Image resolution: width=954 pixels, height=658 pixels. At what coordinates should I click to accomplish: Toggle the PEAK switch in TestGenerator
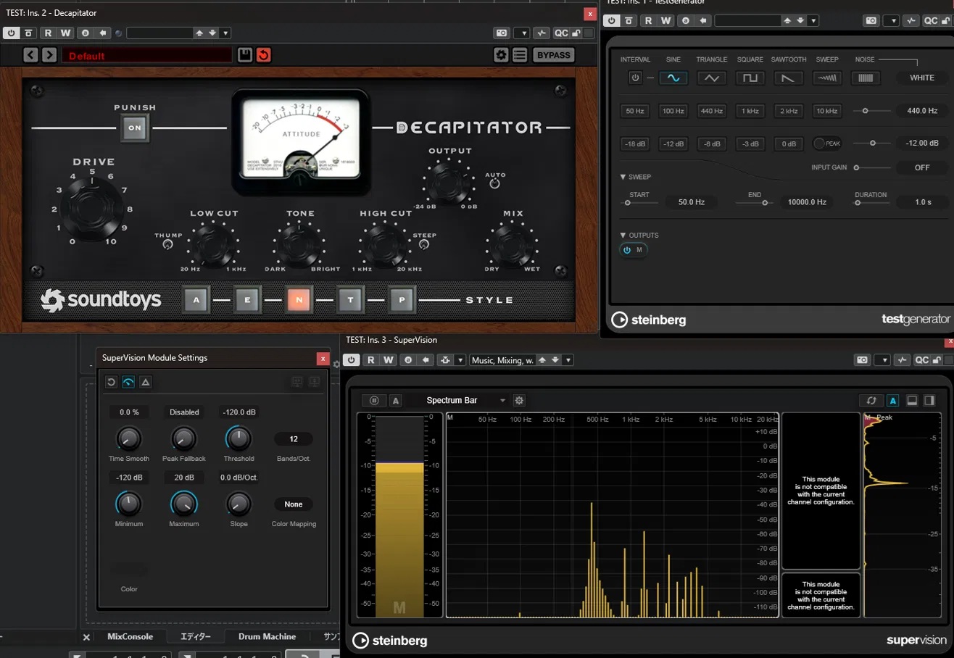point(826,143)
